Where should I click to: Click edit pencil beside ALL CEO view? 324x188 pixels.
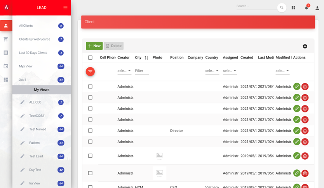click(23, 102)
